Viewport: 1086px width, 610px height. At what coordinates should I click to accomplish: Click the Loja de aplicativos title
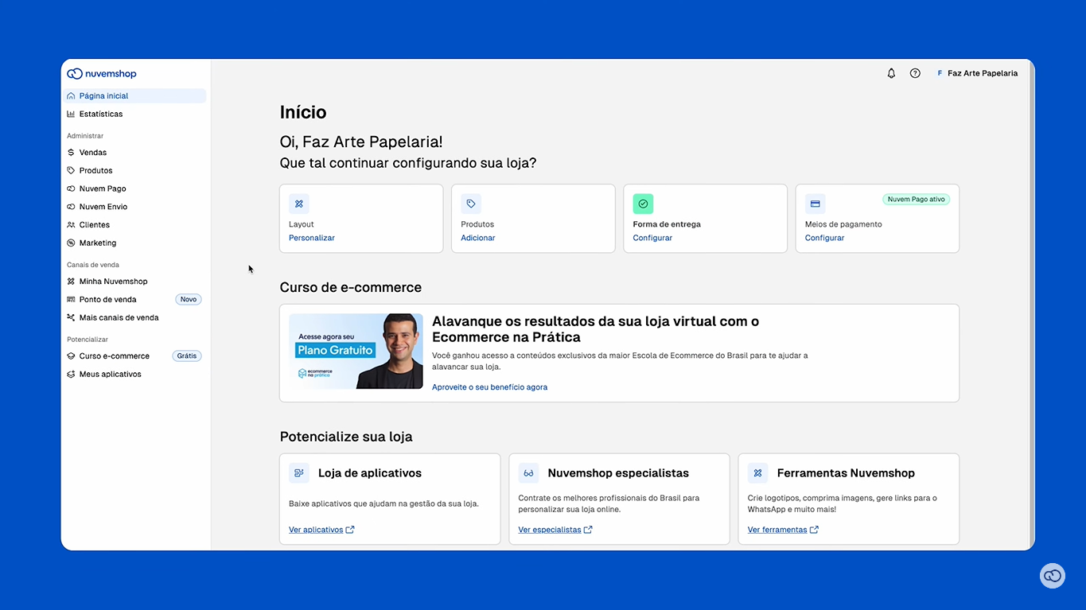pos(370,473)
